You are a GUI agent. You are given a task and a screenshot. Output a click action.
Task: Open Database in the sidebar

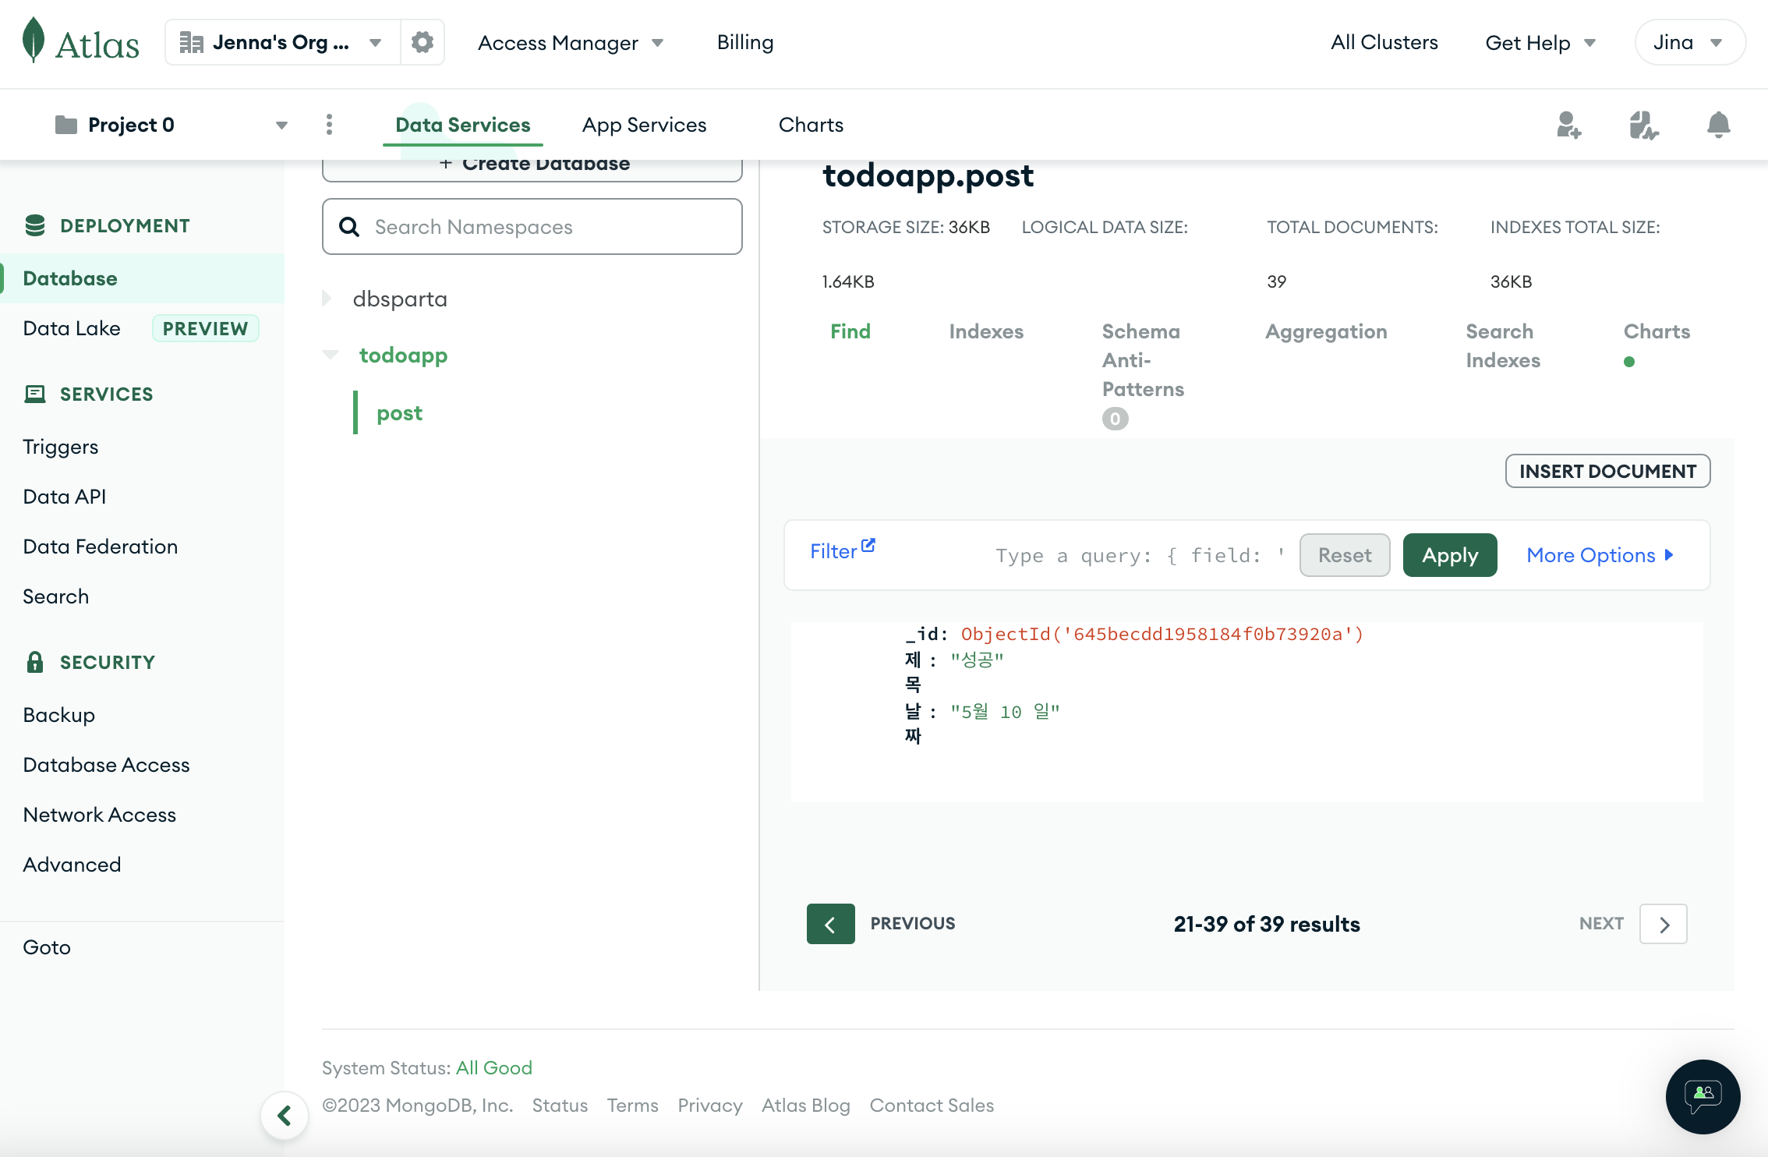pyautogui.click(x=143, y=278)
